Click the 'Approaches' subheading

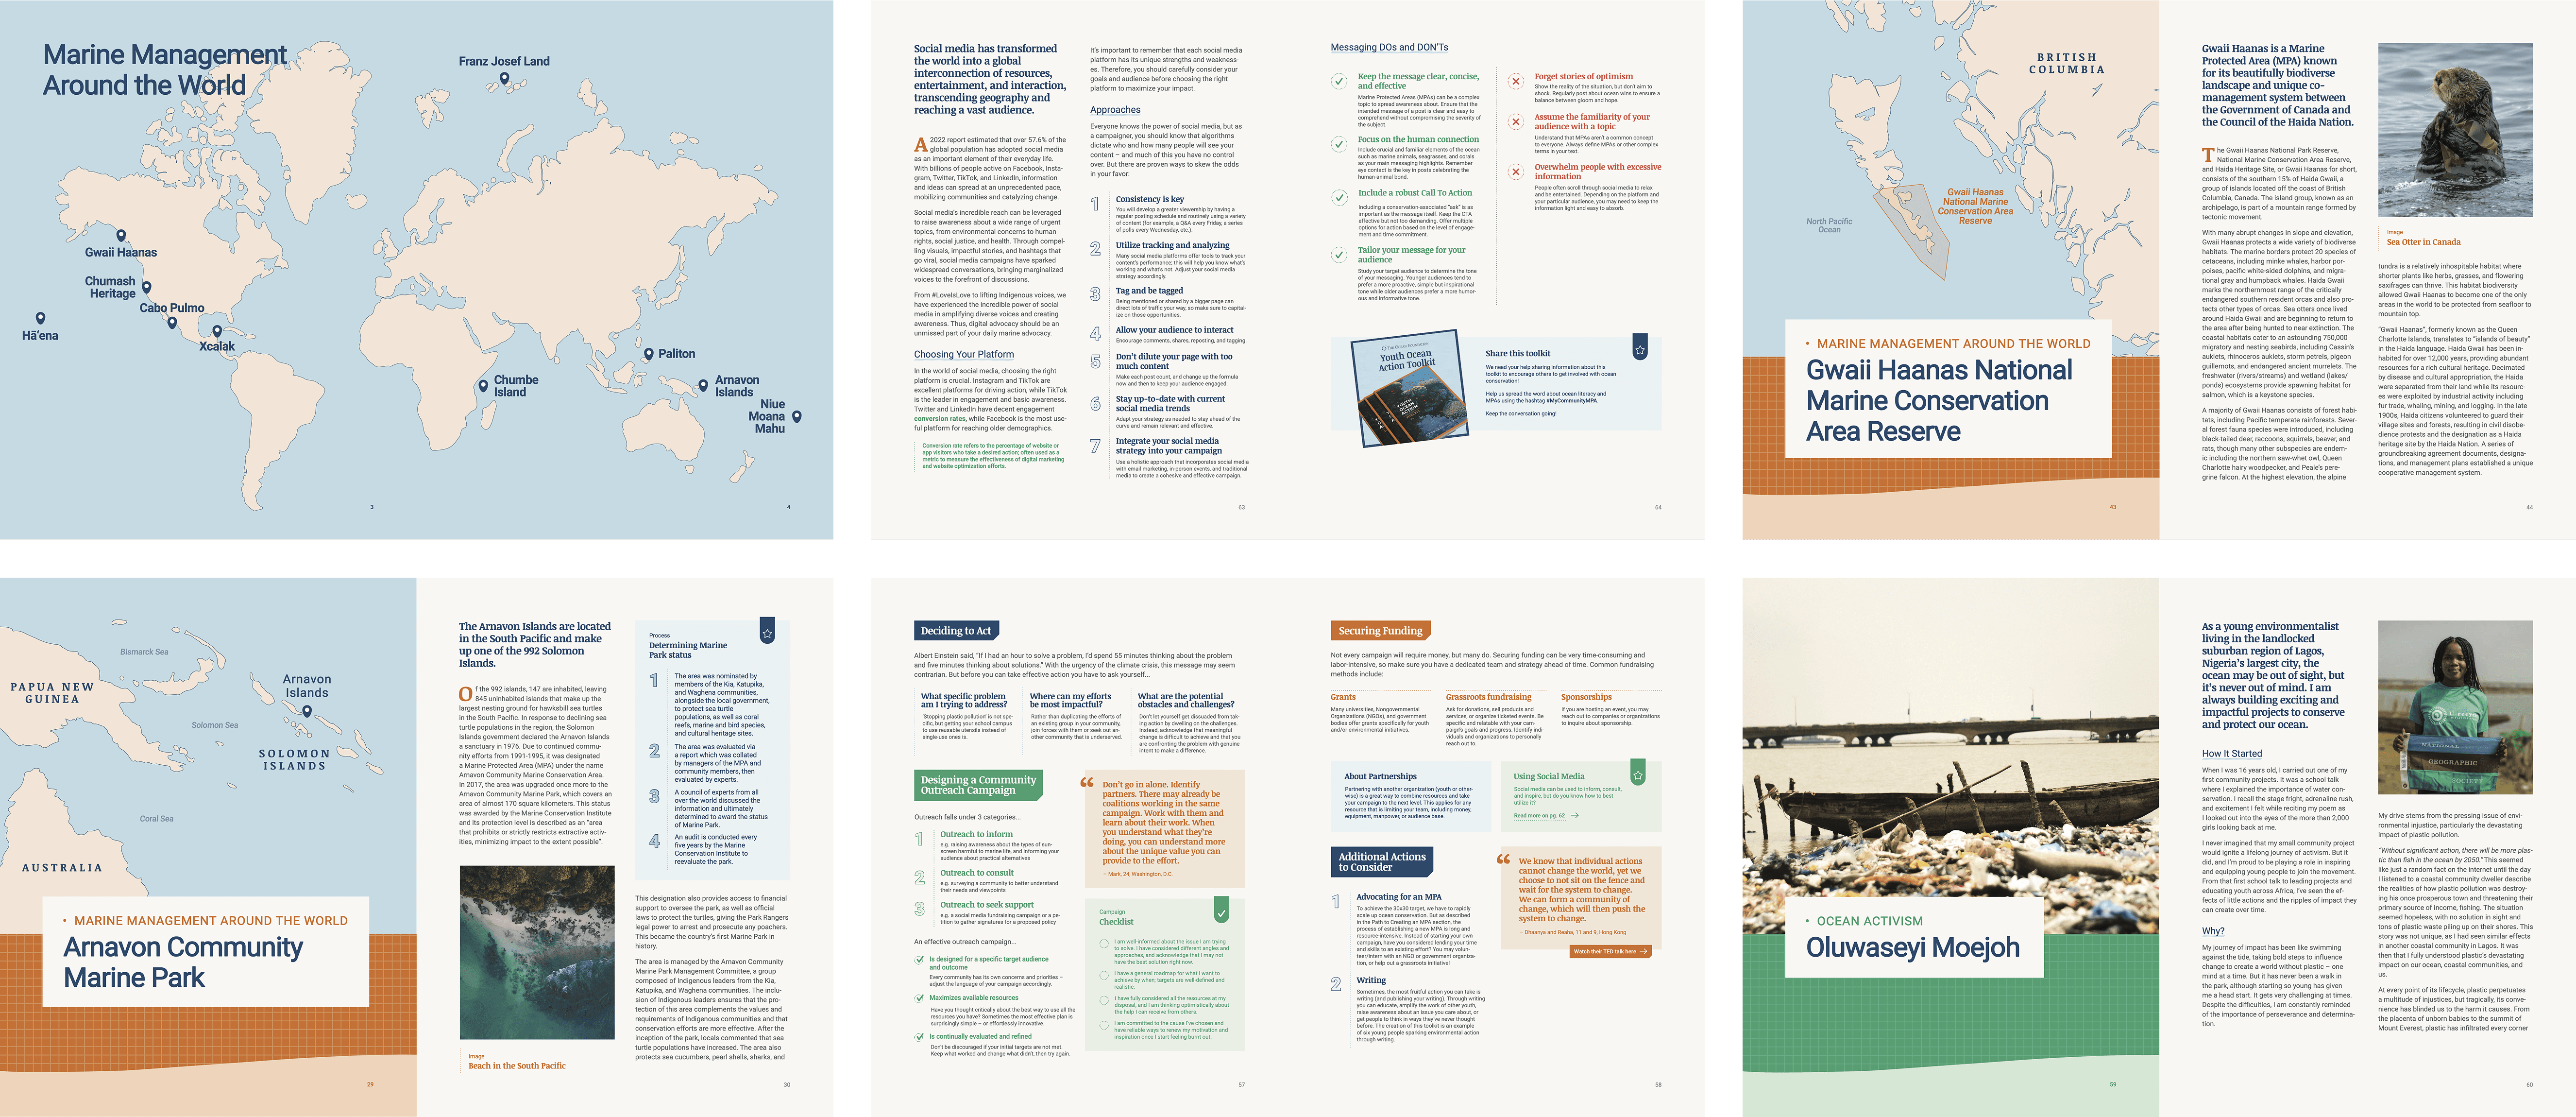(1115, 110)
